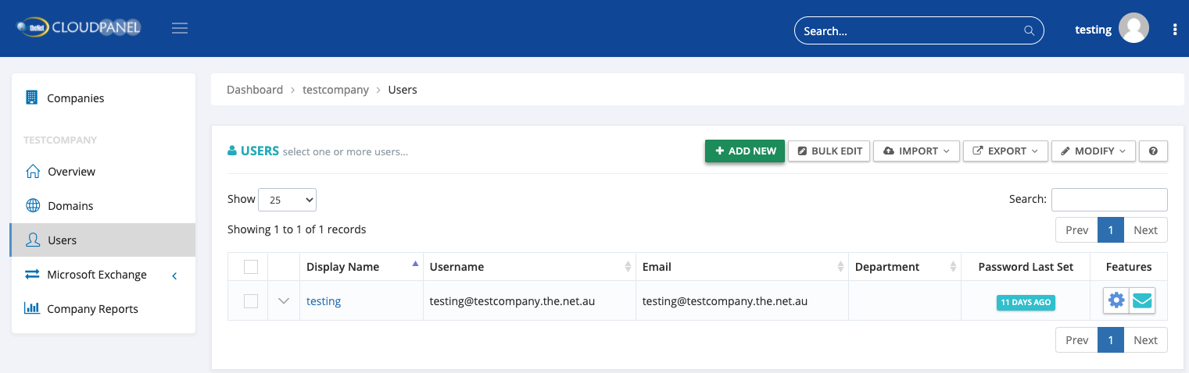
Task: Open Companies in the sidebar
Action: pos(103,98)
